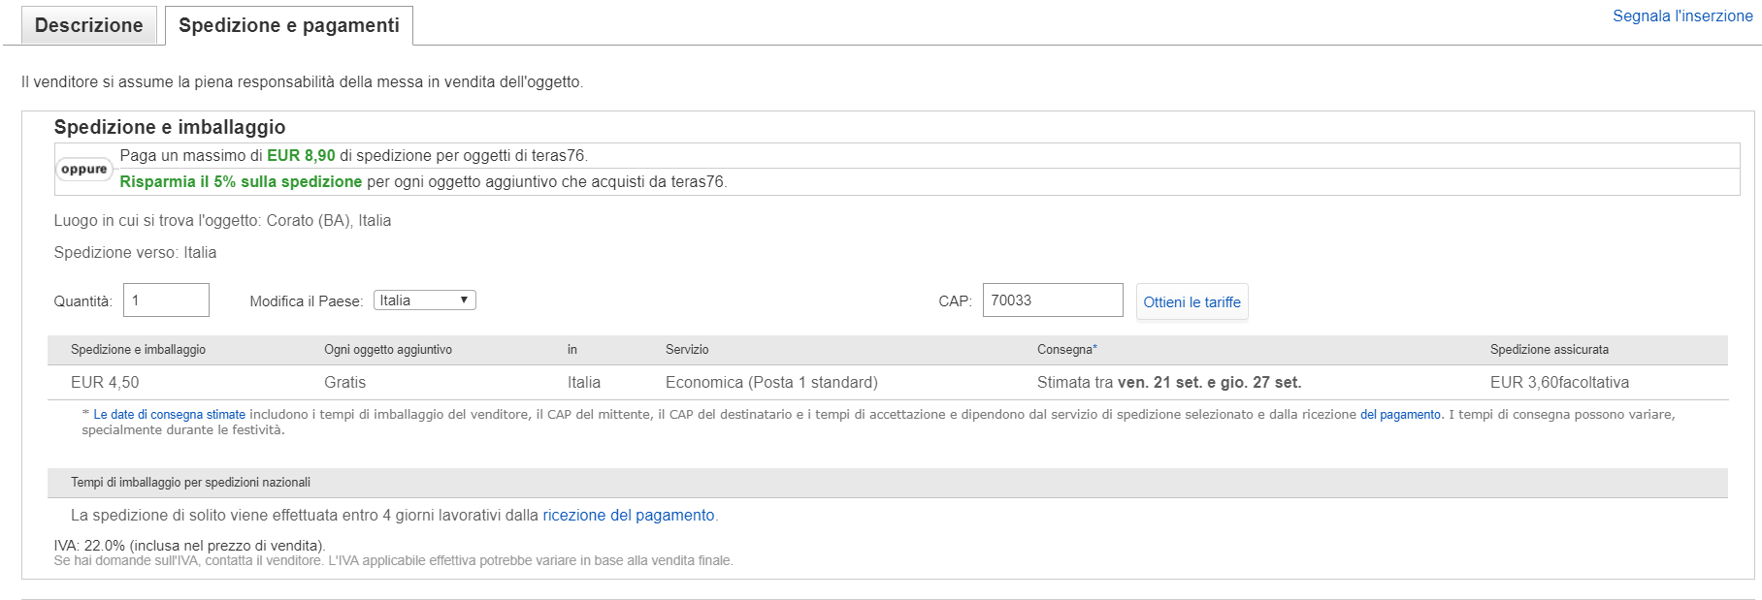The height and width of the screenshot is (600, 1762).
Task: Click the asterisk beside the Consegna header
Action: pyautogui.click(x=1095, y=348)
